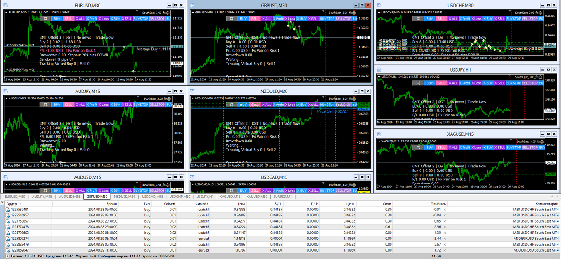
Task: Click the gray panel icon in the AUDJPY,M15 chart
Action: click(45, 105)
